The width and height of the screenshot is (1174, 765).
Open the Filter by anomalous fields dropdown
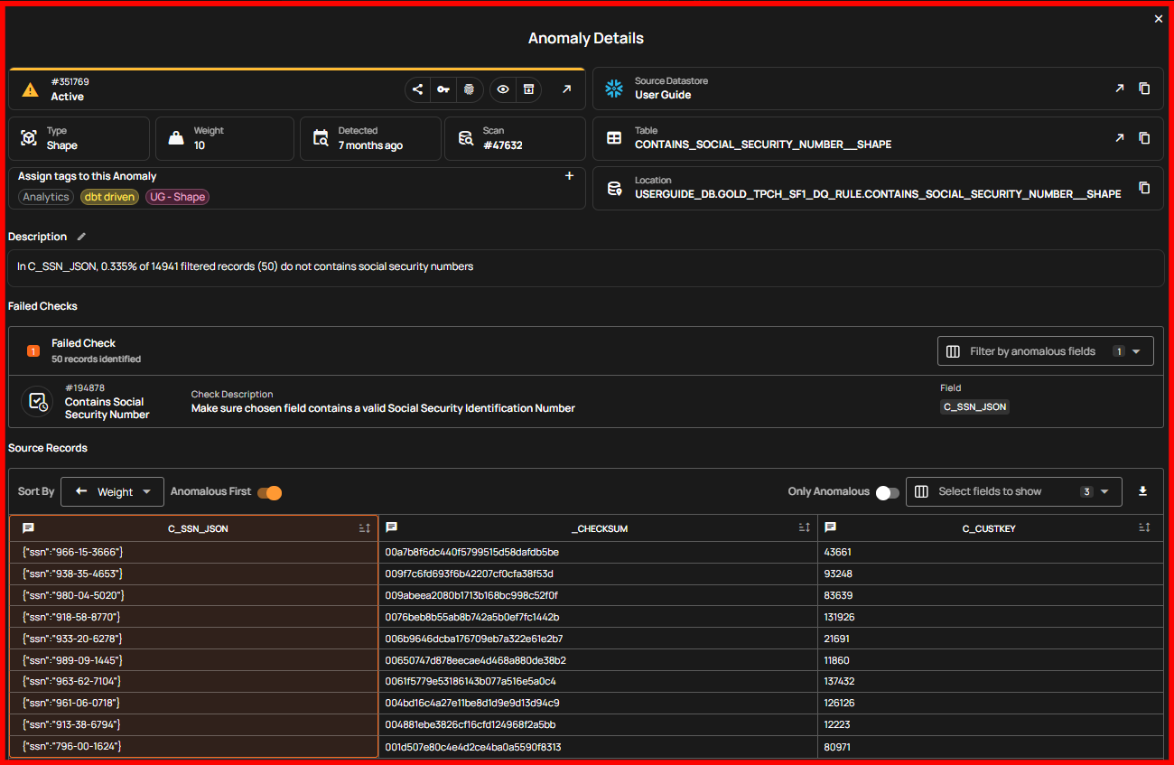pyautogui.click(x=1045, y=351)
